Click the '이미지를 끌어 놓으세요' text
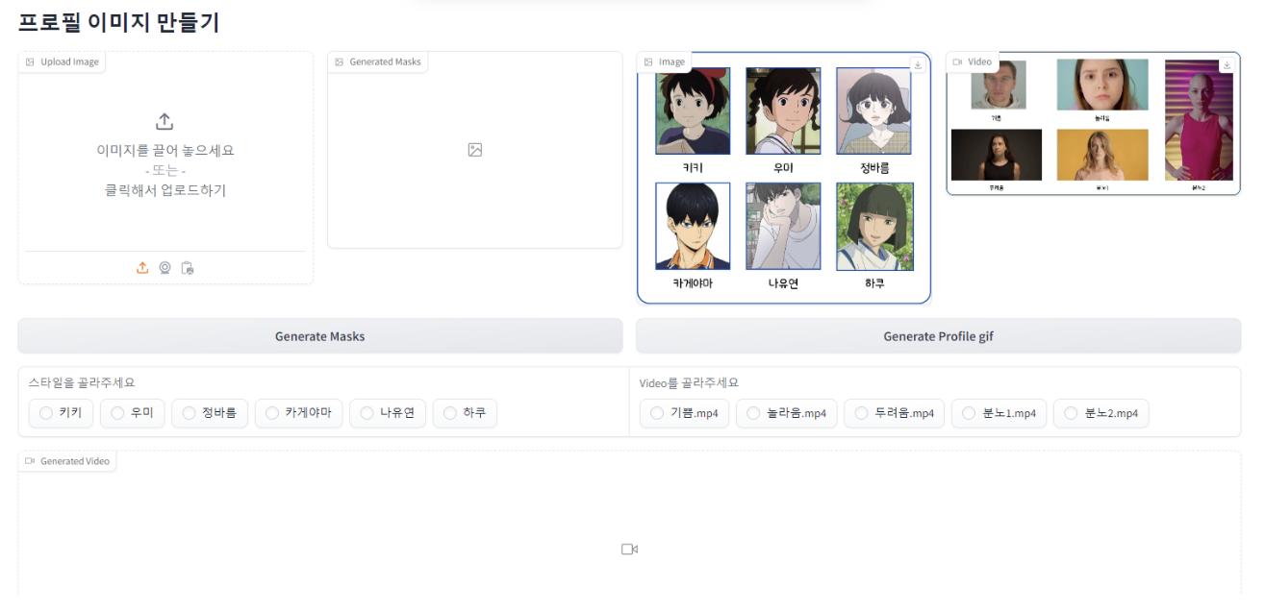Viewport: 1265px width, 612px height. click(165, 150)
